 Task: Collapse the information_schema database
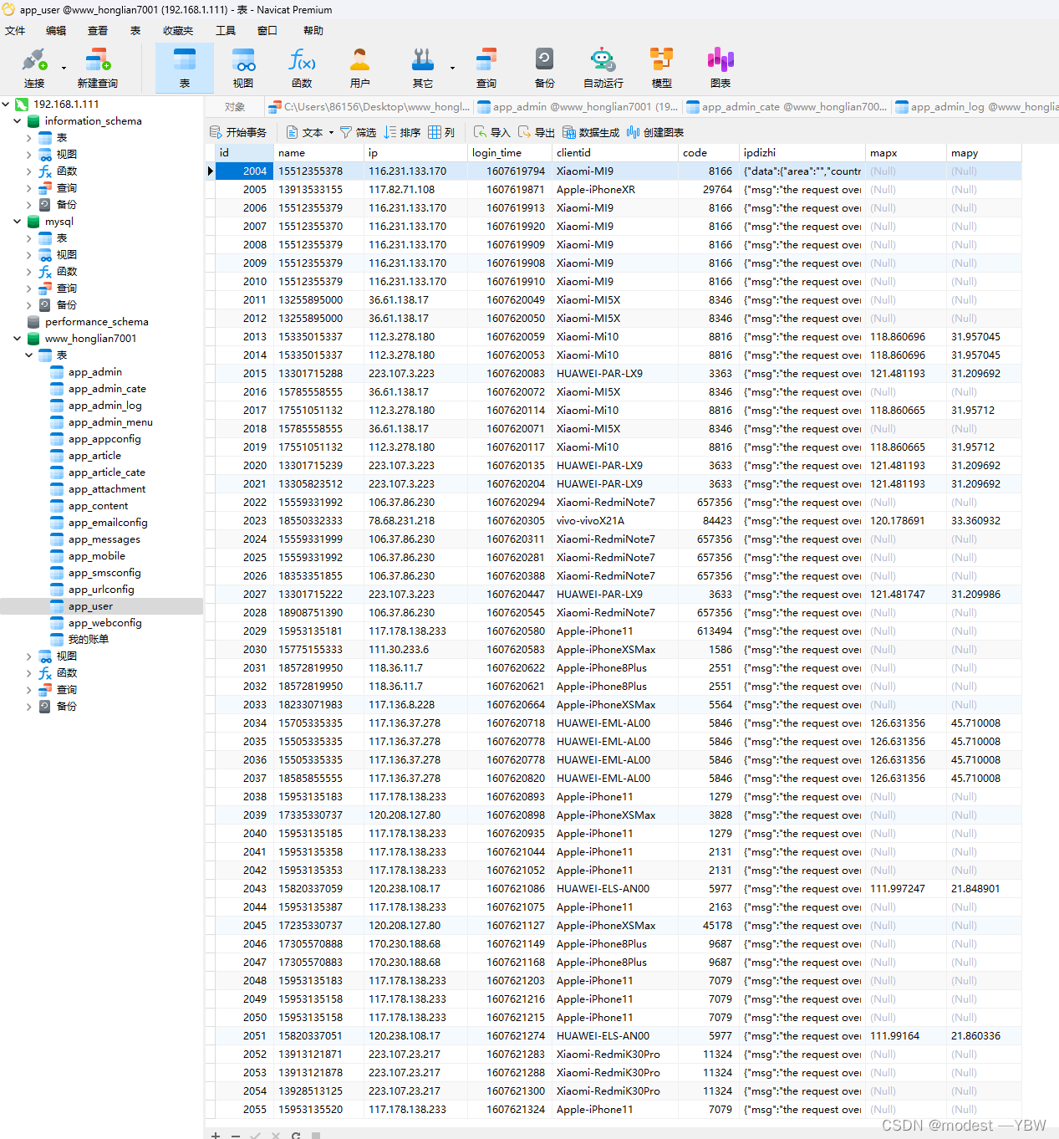(x=17, y=121)
